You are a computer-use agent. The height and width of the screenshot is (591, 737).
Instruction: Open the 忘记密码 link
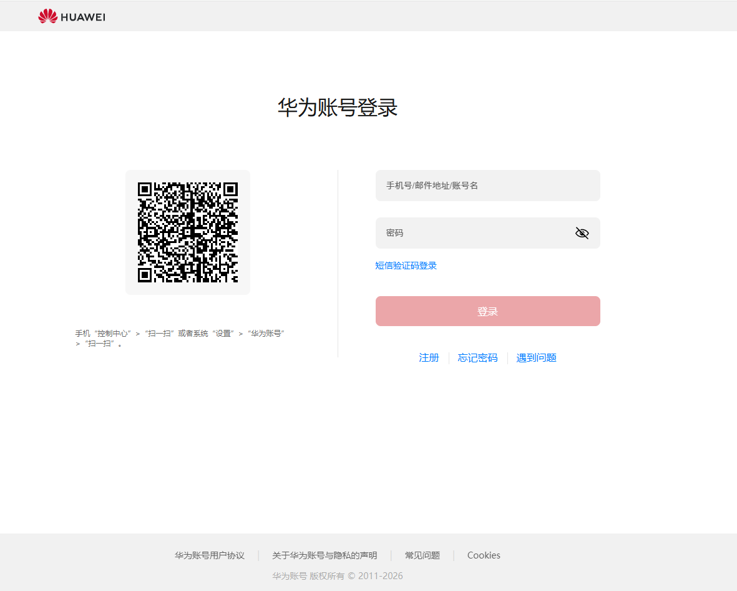tap(477, 357)
